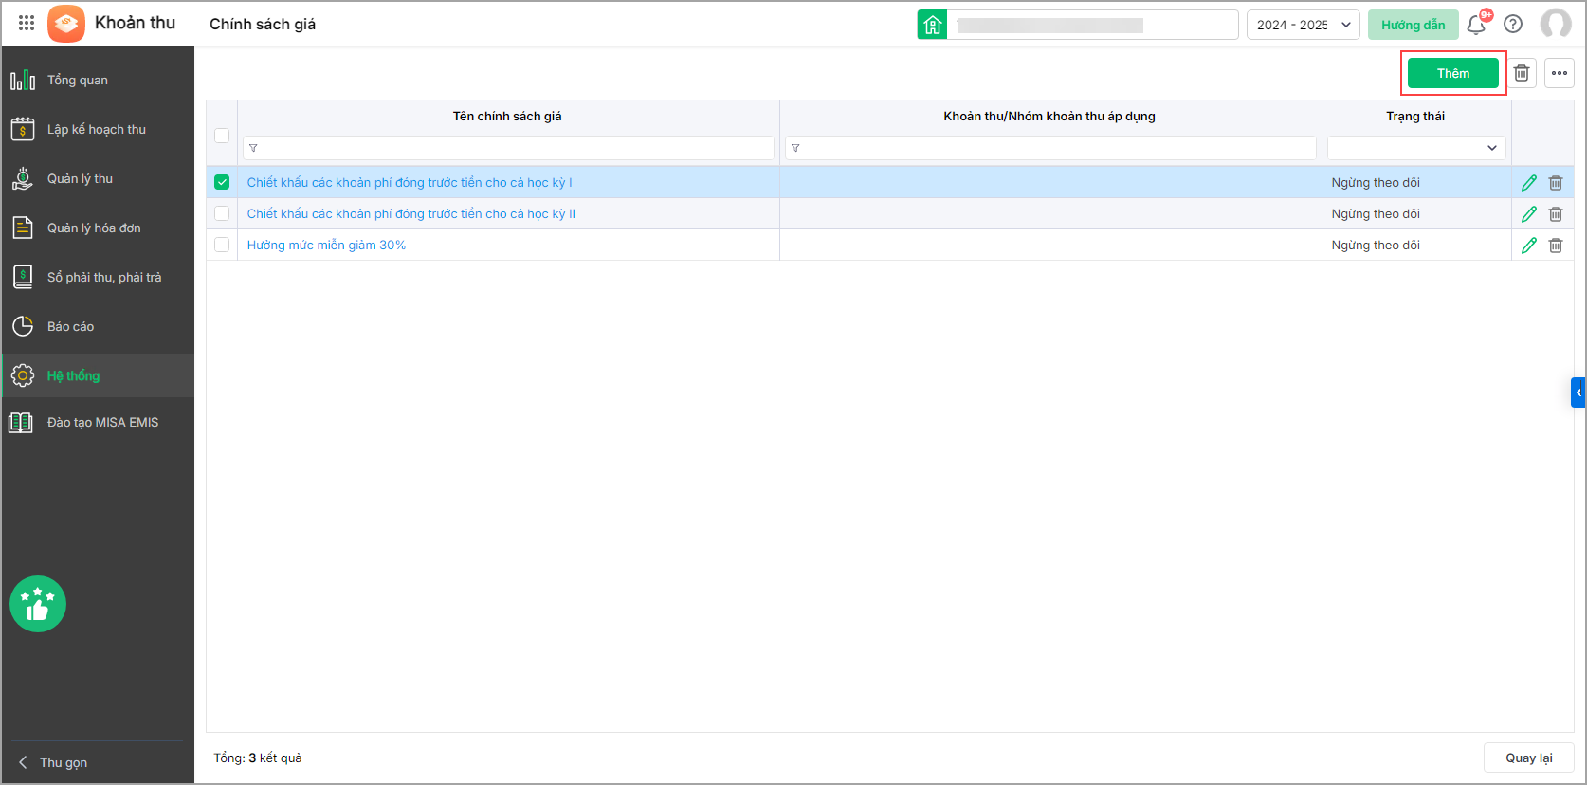Image resolution: width=1587 pixels, height=785 pixels.
Task: Open Quản lý hóa đơn menu
Action: point(98,228)
